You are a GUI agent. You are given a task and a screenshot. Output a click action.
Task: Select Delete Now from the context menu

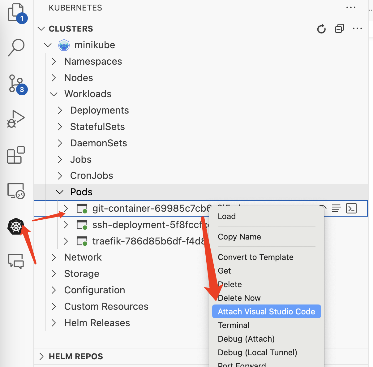click(x=267, y=298)
